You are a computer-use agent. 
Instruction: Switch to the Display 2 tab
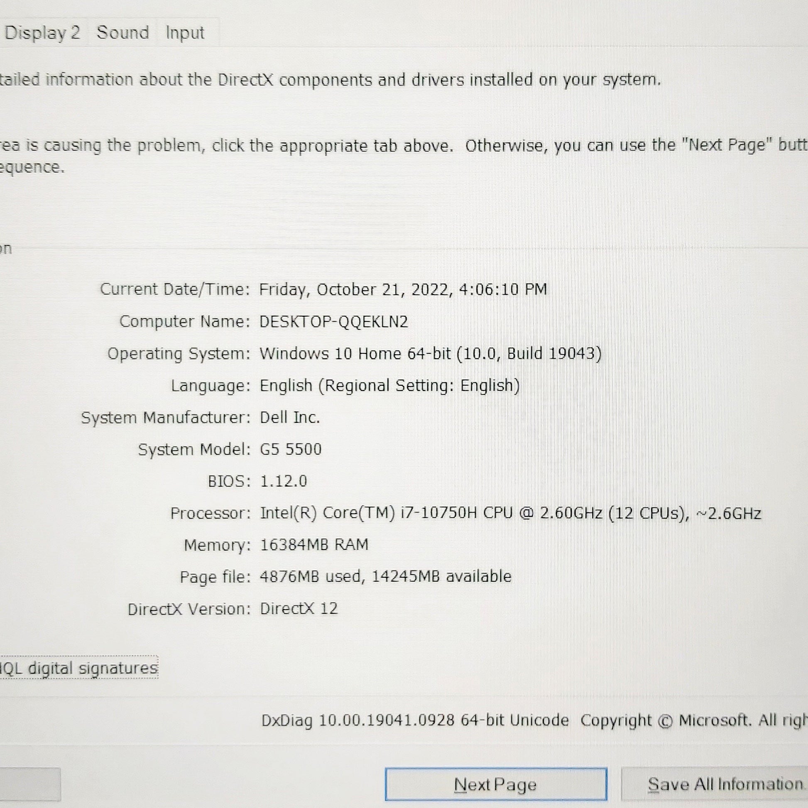click(42, 33)
